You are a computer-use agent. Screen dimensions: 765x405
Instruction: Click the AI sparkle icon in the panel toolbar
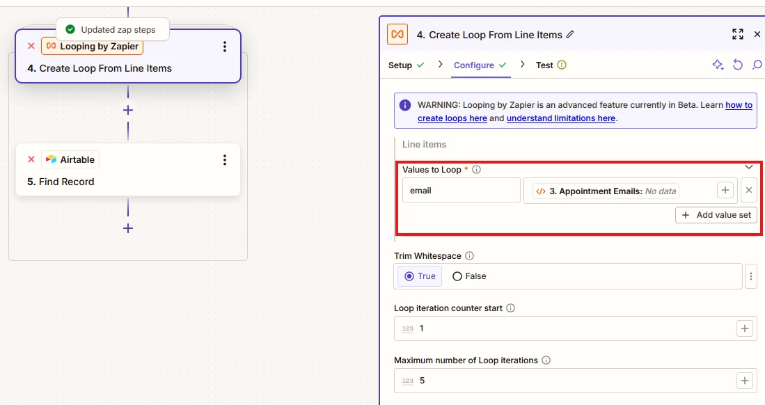pyautogui.click(x=718, y=65)
